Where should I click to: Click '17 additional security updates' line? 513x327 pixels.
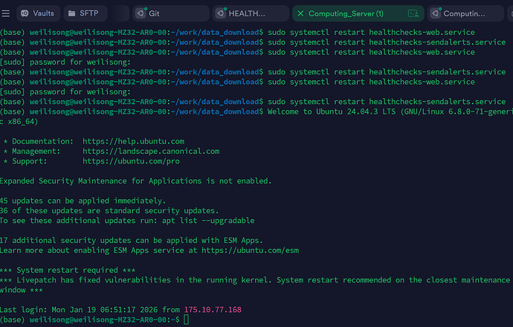tap(131, 240)
